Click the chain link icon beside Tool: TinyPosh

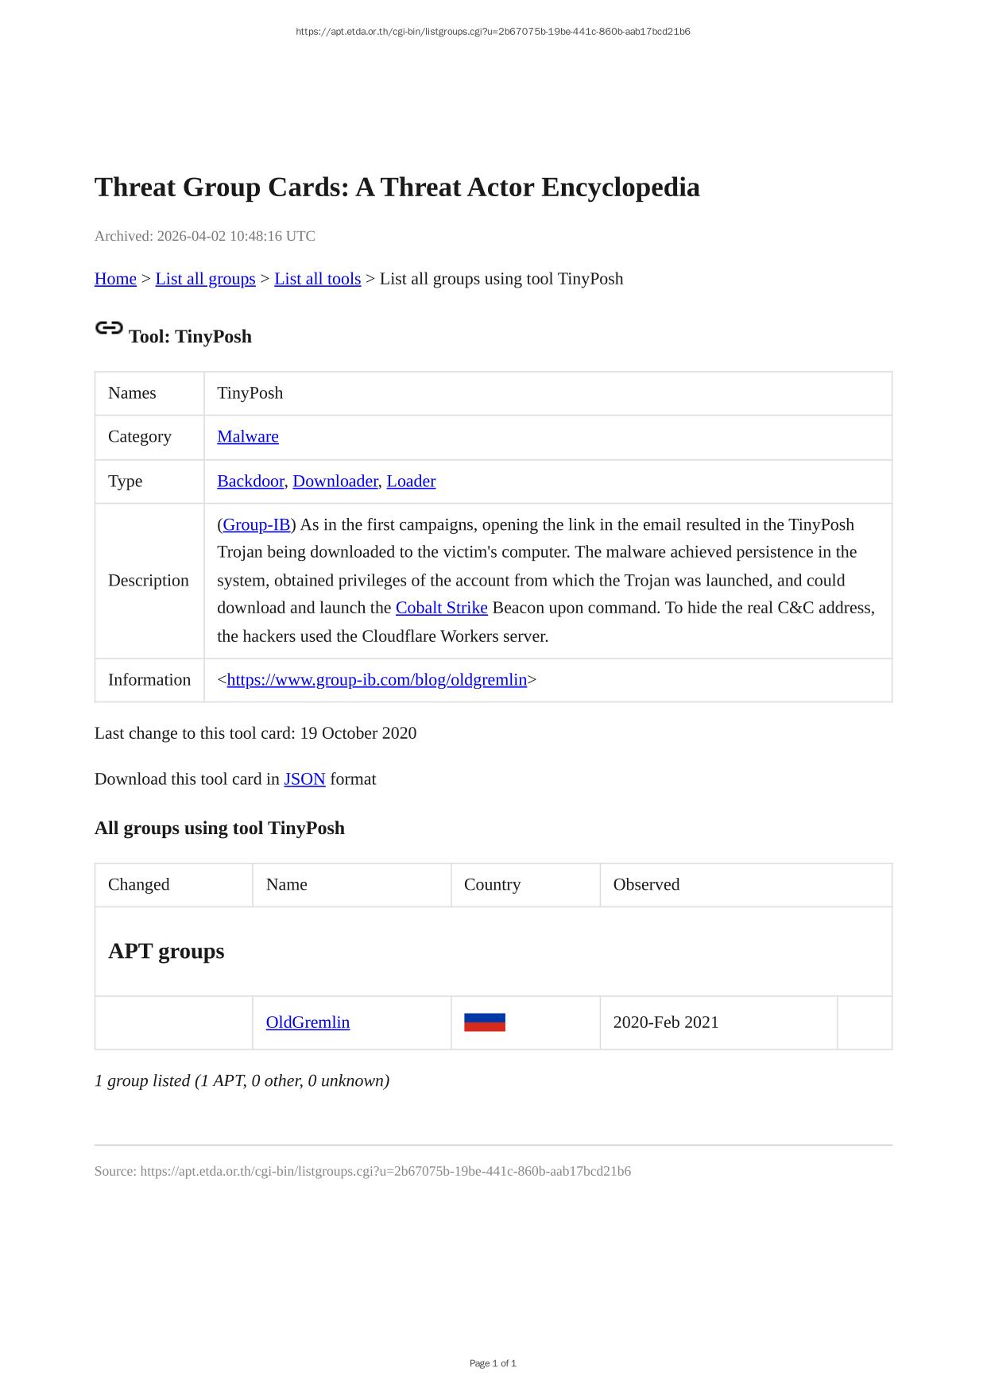click(109, 328)
